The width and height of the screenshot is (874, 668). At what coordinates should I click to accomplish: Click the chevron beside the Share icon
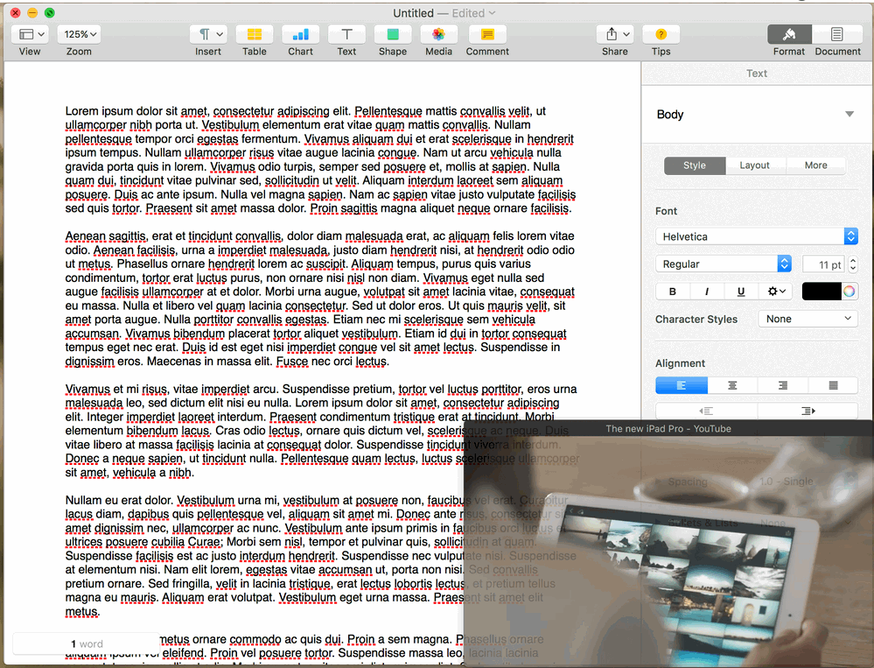(x=626, y=34)
